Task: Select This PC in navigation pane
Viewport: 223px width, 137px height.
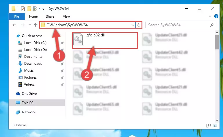Action: (28, 103)
